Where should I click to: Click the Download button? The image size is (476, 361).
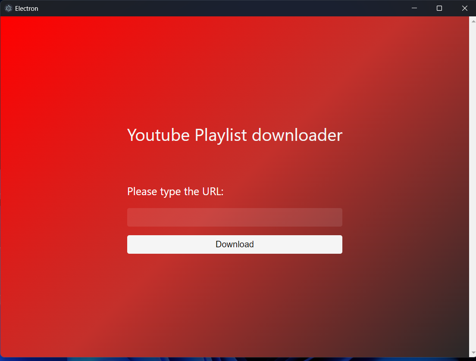[x=235, y=244]
